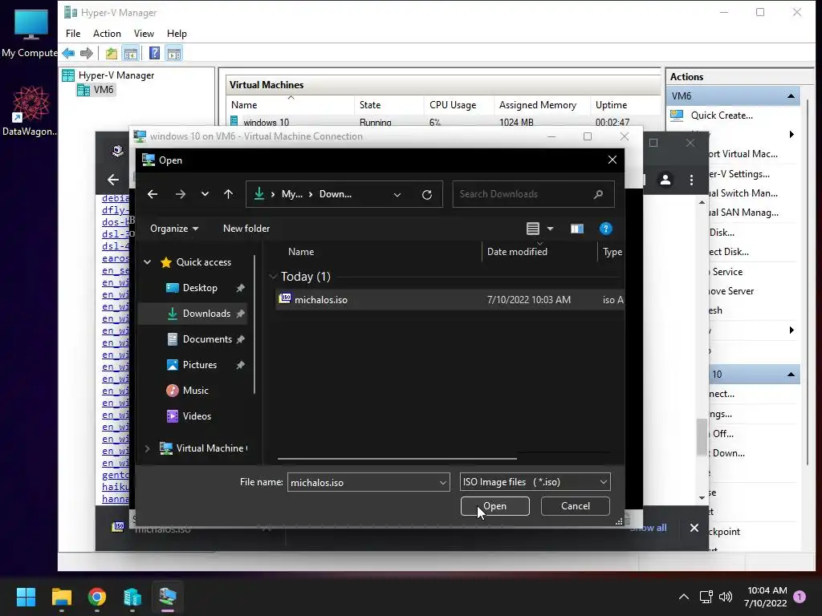Expand Virtual Machine tree node
The width and height of the screenshot is (822, 616).
[x=148, y=448]
